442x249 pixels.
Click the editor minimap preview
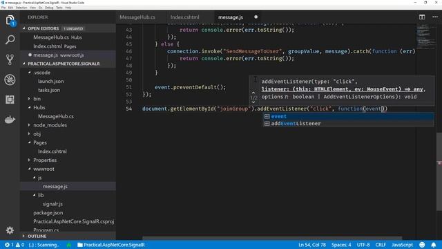click(426, 37)
